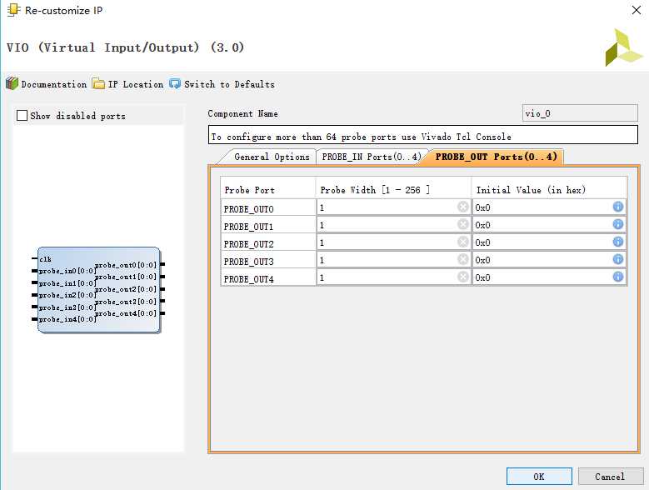Screen dimensions: 649x490
Task: Click probe_out2[0:0] port in the diagram
Action: click(126, 289)
